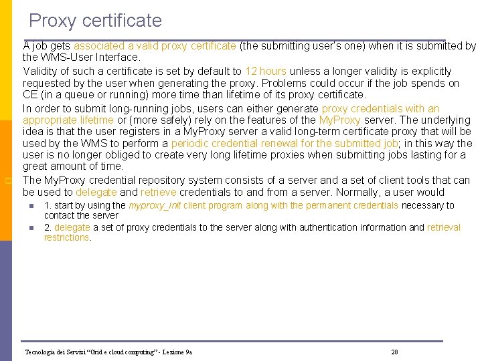
Task: Click 'client program along with the permanent credentials'
Action: click(291, 205)
